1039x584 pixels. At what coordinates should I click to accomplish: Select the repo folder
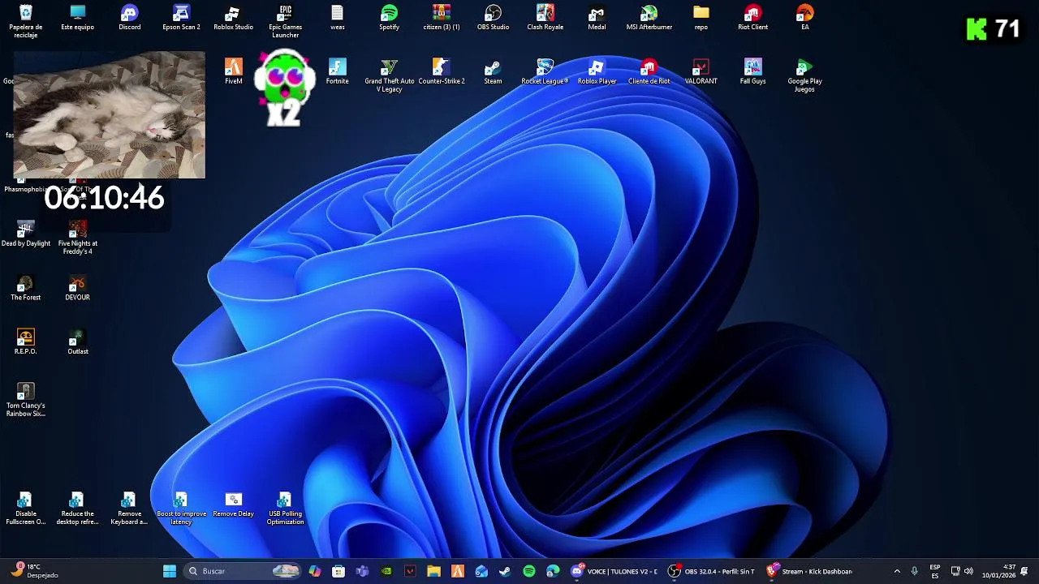701,18
